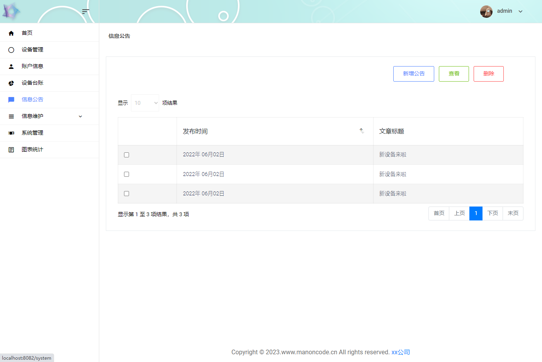Image resolution: width=542 pixels, height=362 pixels.
Task: Click the icon beside 系统管理
Action: coord(11,133)
